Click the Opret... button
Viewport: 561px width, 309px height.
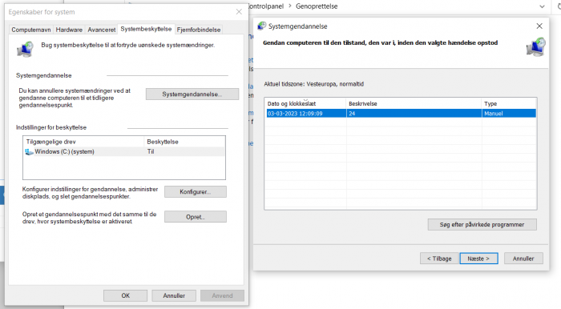click(196, 217)
